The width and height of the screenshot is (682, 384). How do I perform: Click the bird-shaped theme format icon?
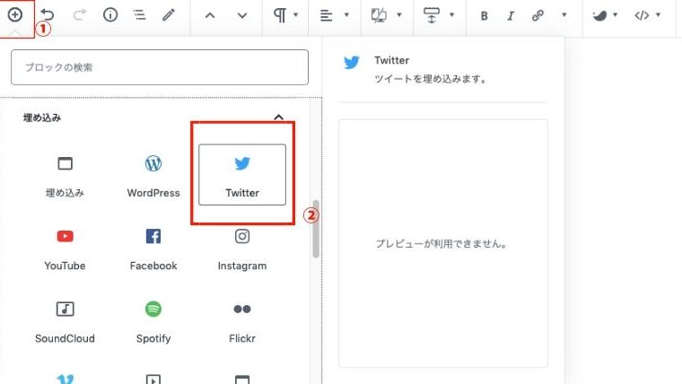click(599, 15)
